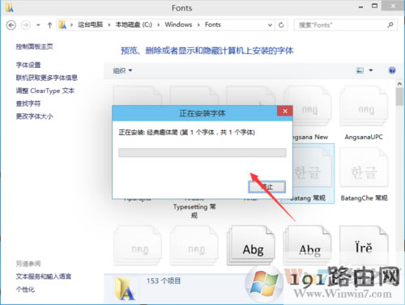
Task: Click Windows in the breadcrumb path
Action: (x=178, y=24)
